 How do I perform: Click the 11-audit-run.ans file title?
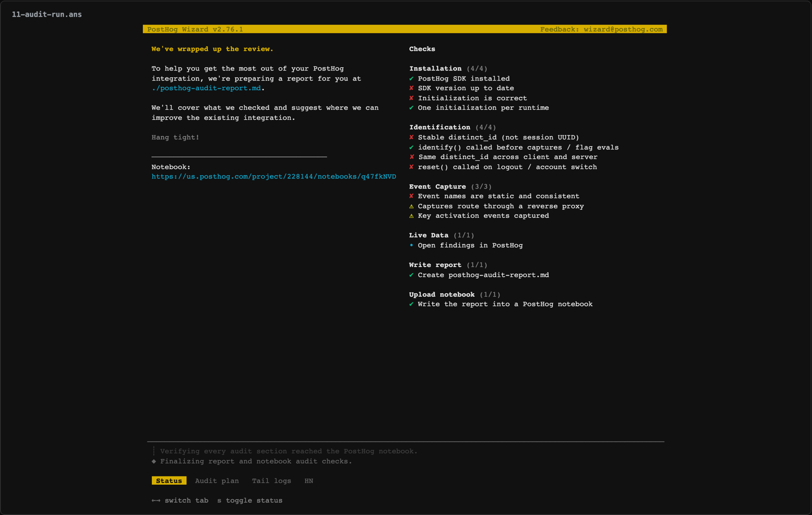point(46,15)
